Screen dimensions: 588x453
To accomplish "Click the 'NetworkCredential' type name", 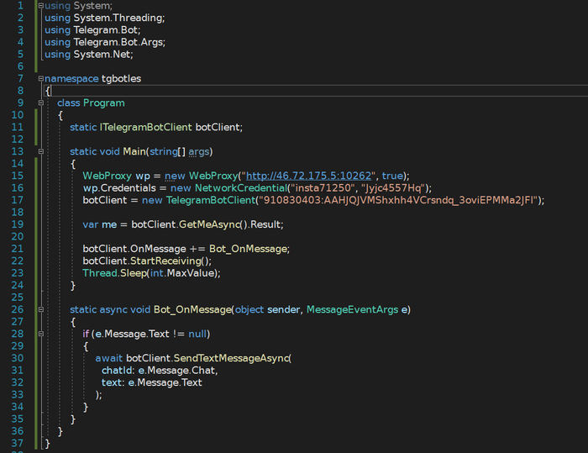I will pos(241,188).
